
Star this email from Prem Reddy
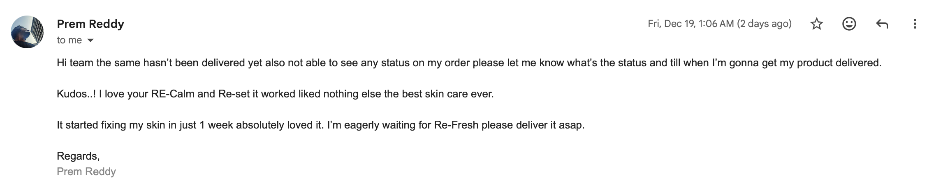(x=816, y=24)
